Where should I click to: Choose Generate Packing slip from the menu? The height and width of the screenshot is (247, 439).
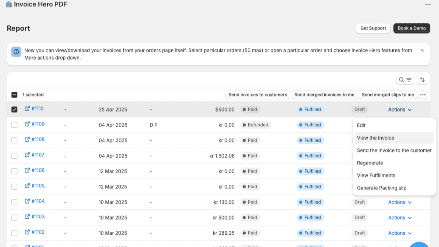tap(381, 188)
